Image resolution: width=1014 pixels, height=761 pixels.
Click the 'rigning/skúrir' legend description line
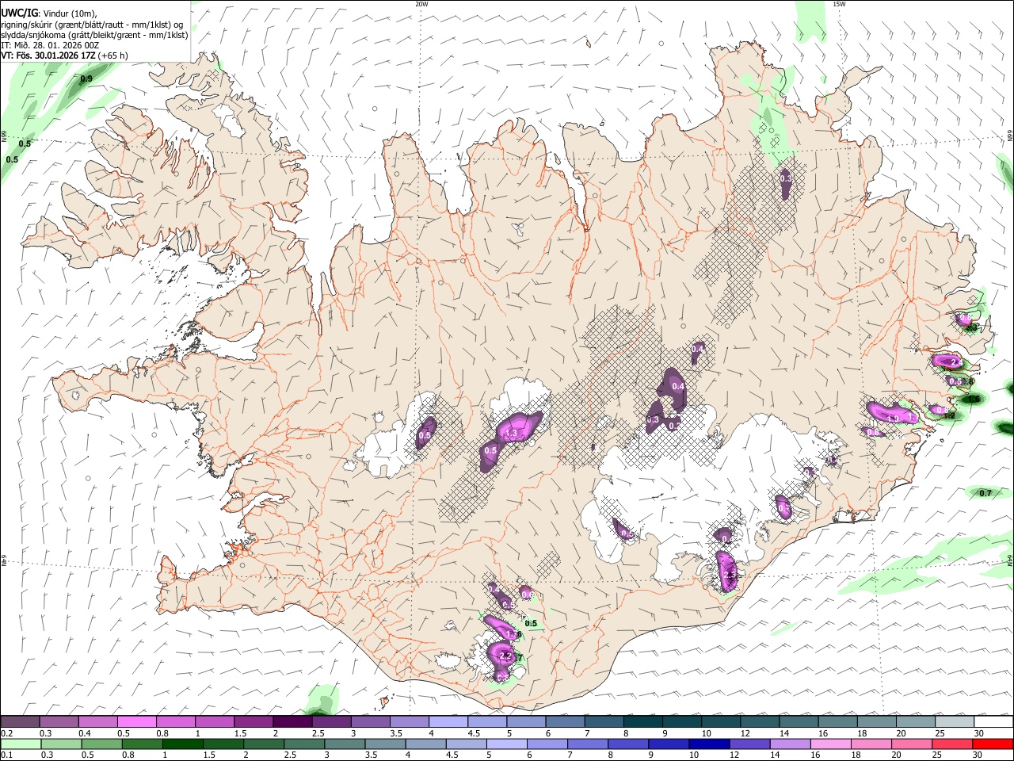pos(92,24)
